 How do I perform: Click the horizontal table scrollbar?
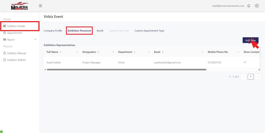point(126,70)
